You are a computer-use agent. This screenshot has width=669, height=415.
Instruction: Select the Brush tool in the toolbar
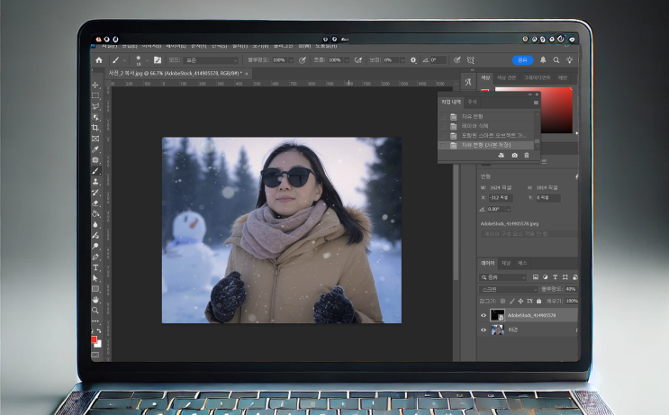95,170
